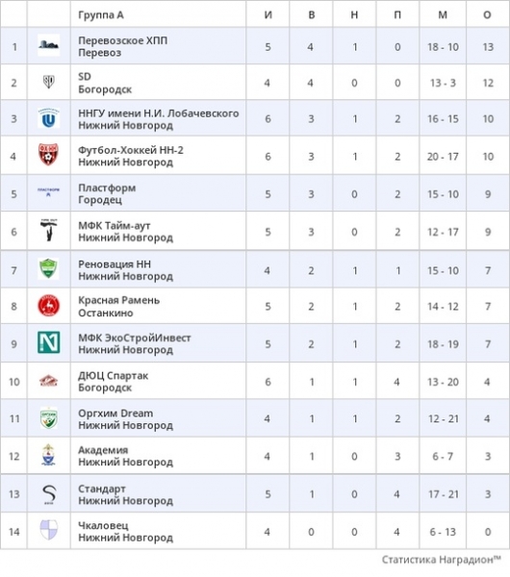
Task: Click the Перевозское ХПП team logo
Action: [x=49, y=45]
